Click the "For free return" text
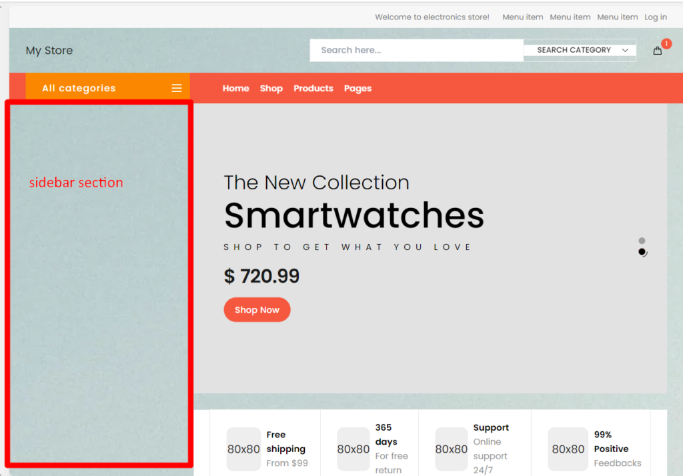 pyautogui.click(x=392, y=463)
